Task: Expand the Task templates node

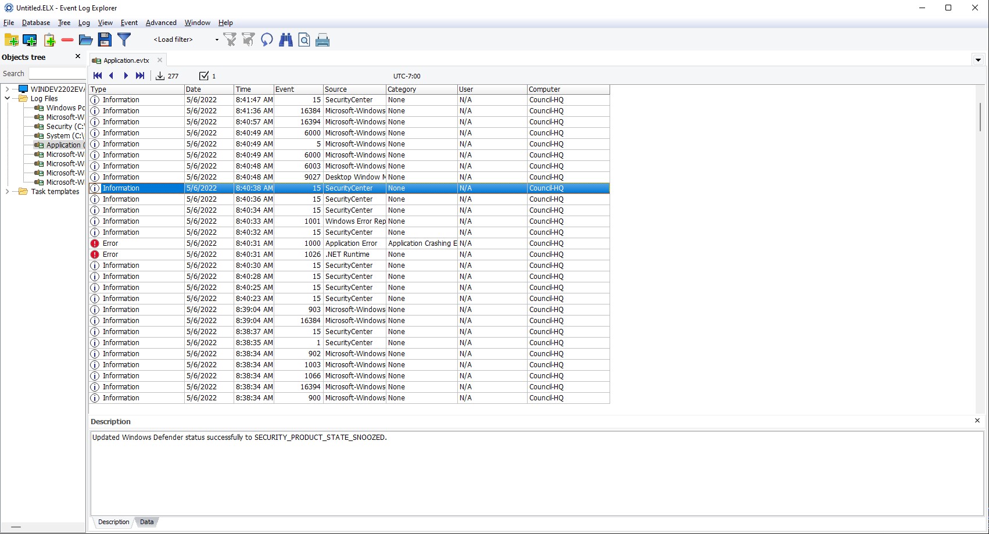Action: point(7,192)
